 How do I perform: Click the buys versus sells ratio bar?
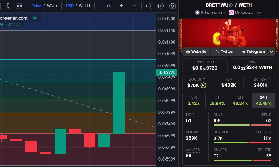point(242,125)
